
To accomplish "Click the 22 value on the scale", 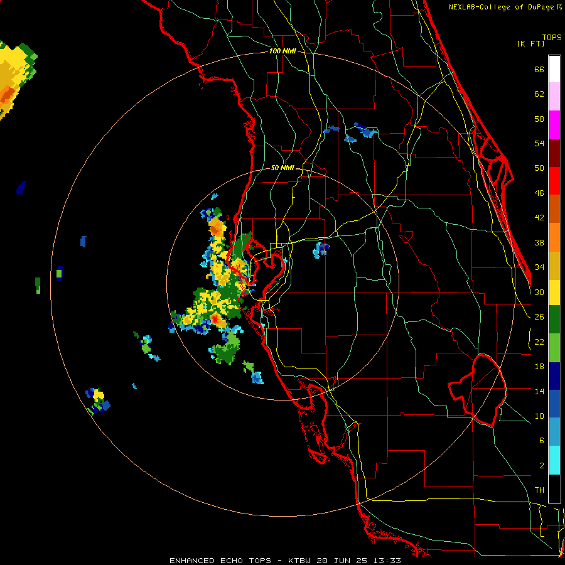I will [x=539, y=342].
